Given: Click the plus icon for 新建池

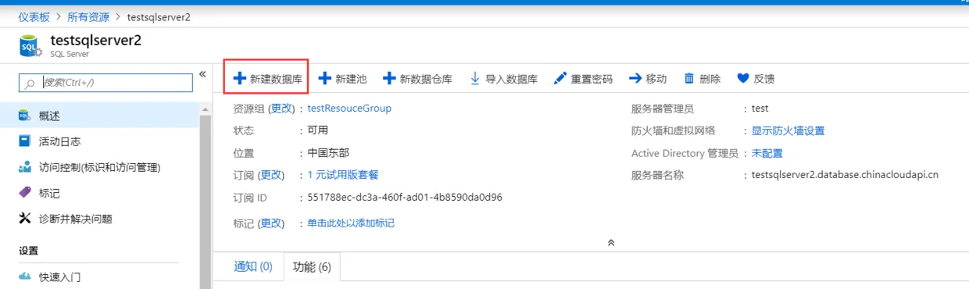Looking at the screenshot, I should [x=325, y=79].
